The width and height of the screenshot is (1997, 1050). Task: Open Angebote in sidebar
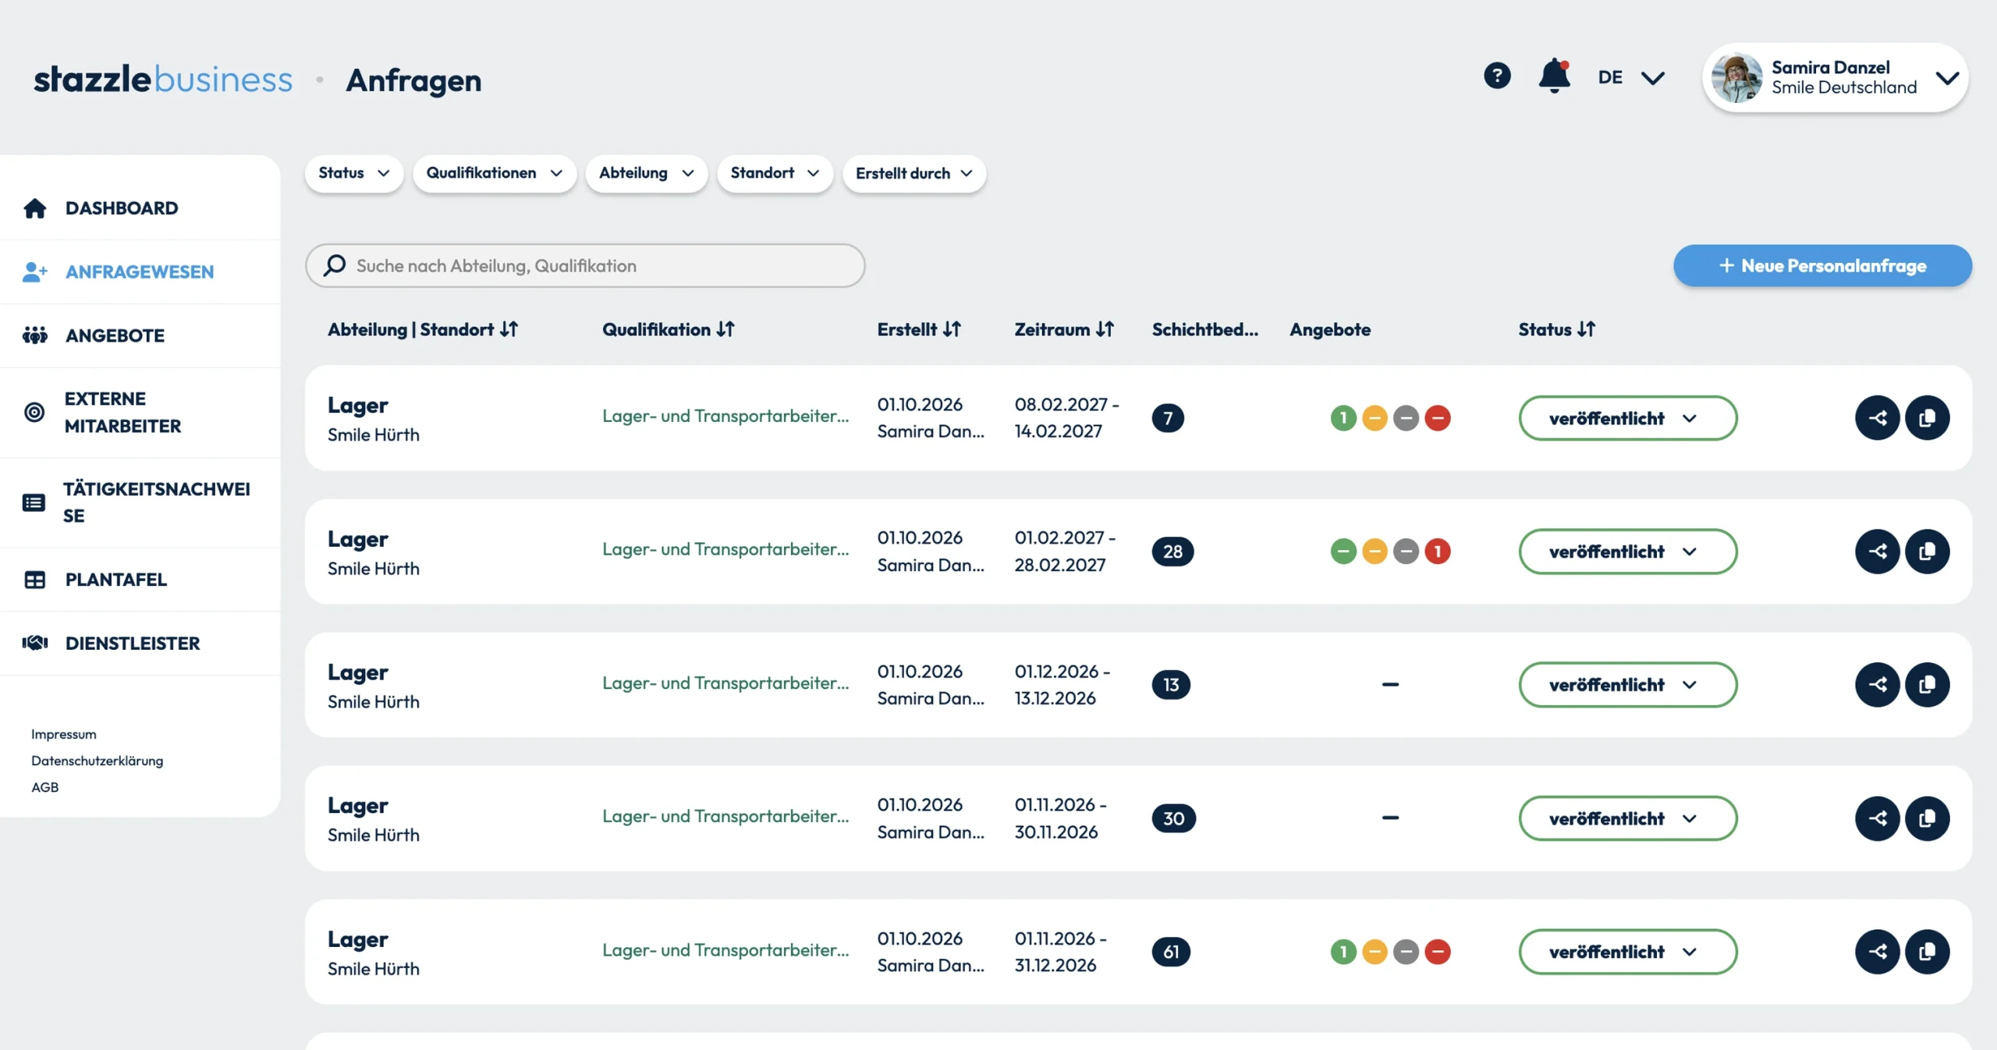(140, 335)
